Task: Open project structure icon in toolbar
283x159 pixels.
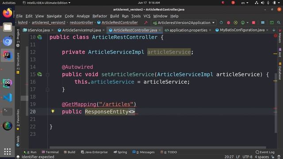Action: click(x=263, y=23)
